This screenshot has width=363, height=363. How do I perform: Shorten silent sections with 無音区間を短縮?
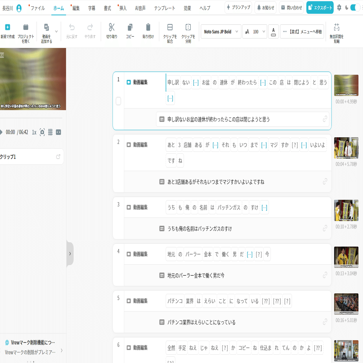(337, 33)
